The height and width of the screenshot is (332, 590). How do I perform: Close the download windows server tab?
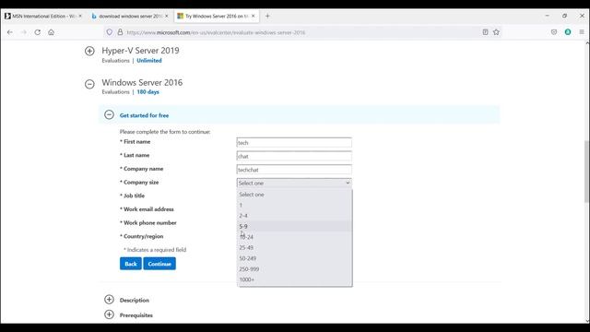[167, 17]
